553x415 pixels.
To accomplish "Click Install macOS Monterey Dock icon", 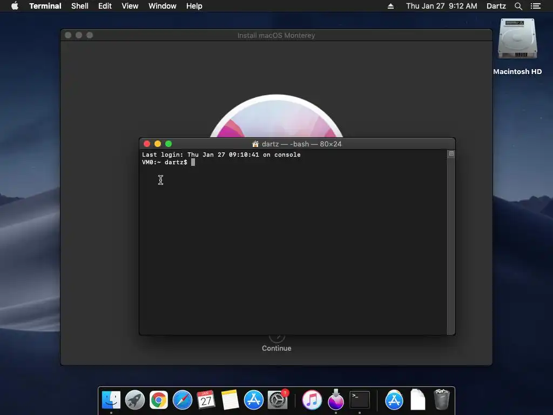I will (336, 400).
